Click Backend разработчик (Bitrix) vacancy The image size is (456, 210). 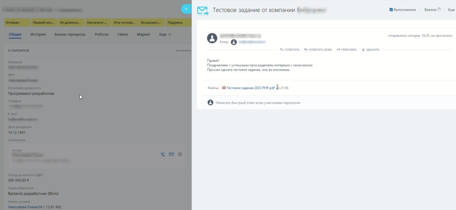[x=33, y=194]
